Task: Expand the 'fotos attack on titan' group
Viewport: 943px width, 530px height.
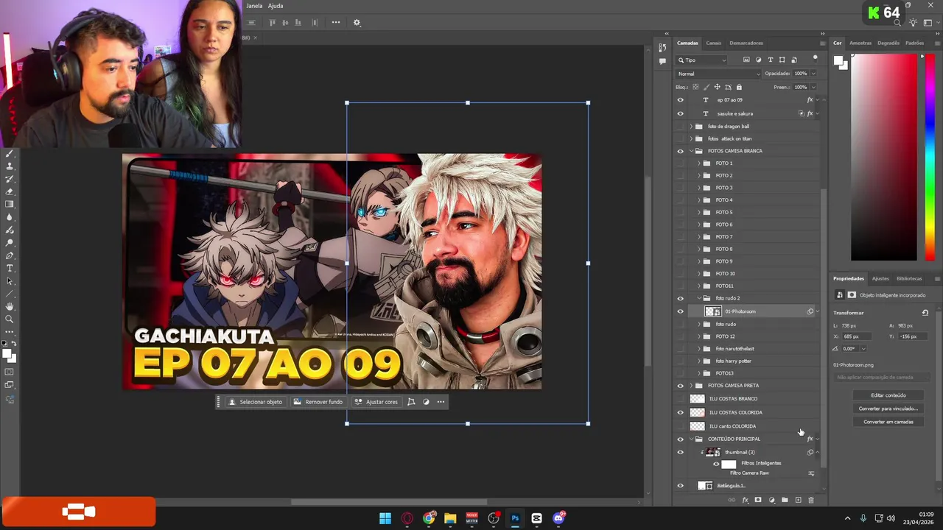Action: pos(691,138)
